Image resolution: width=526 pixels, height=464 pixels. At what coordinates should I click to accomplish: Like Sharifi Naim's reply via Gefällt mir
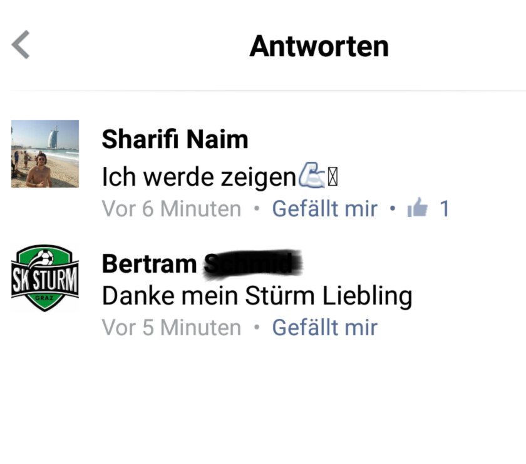(x=325, y=209)
